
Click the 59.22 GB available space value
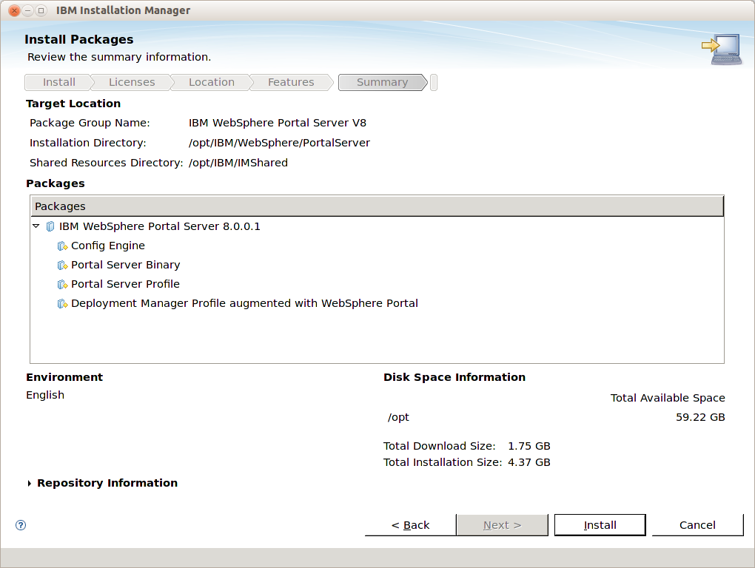tap(700, 417)
